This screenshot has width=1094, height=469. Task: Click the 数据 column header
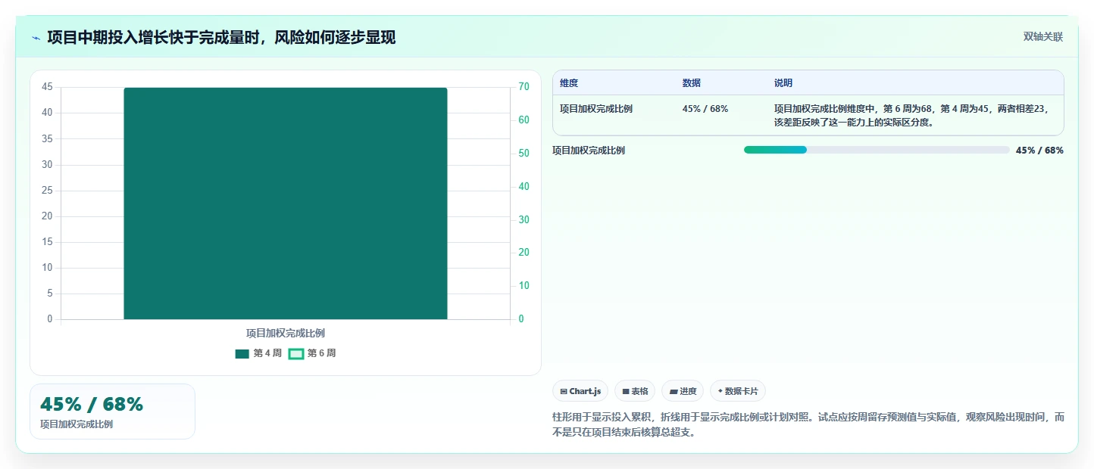tap(692, 83)
